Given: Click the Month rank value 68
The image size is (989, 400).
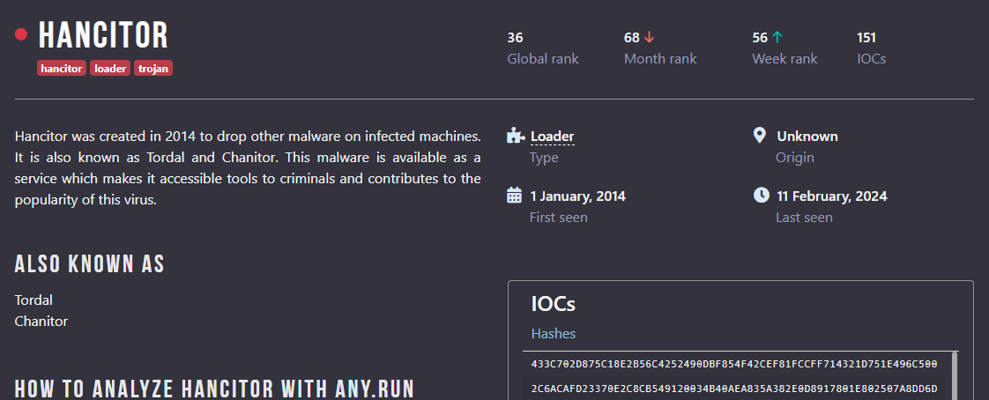Looking at the screenshot, I should (x=632, y=38).
